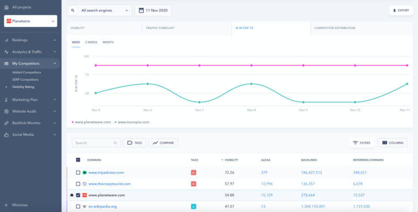Open SERP Competitors submenu item
418x212 pixels.
pyautogui.click(x=25, y=80)
